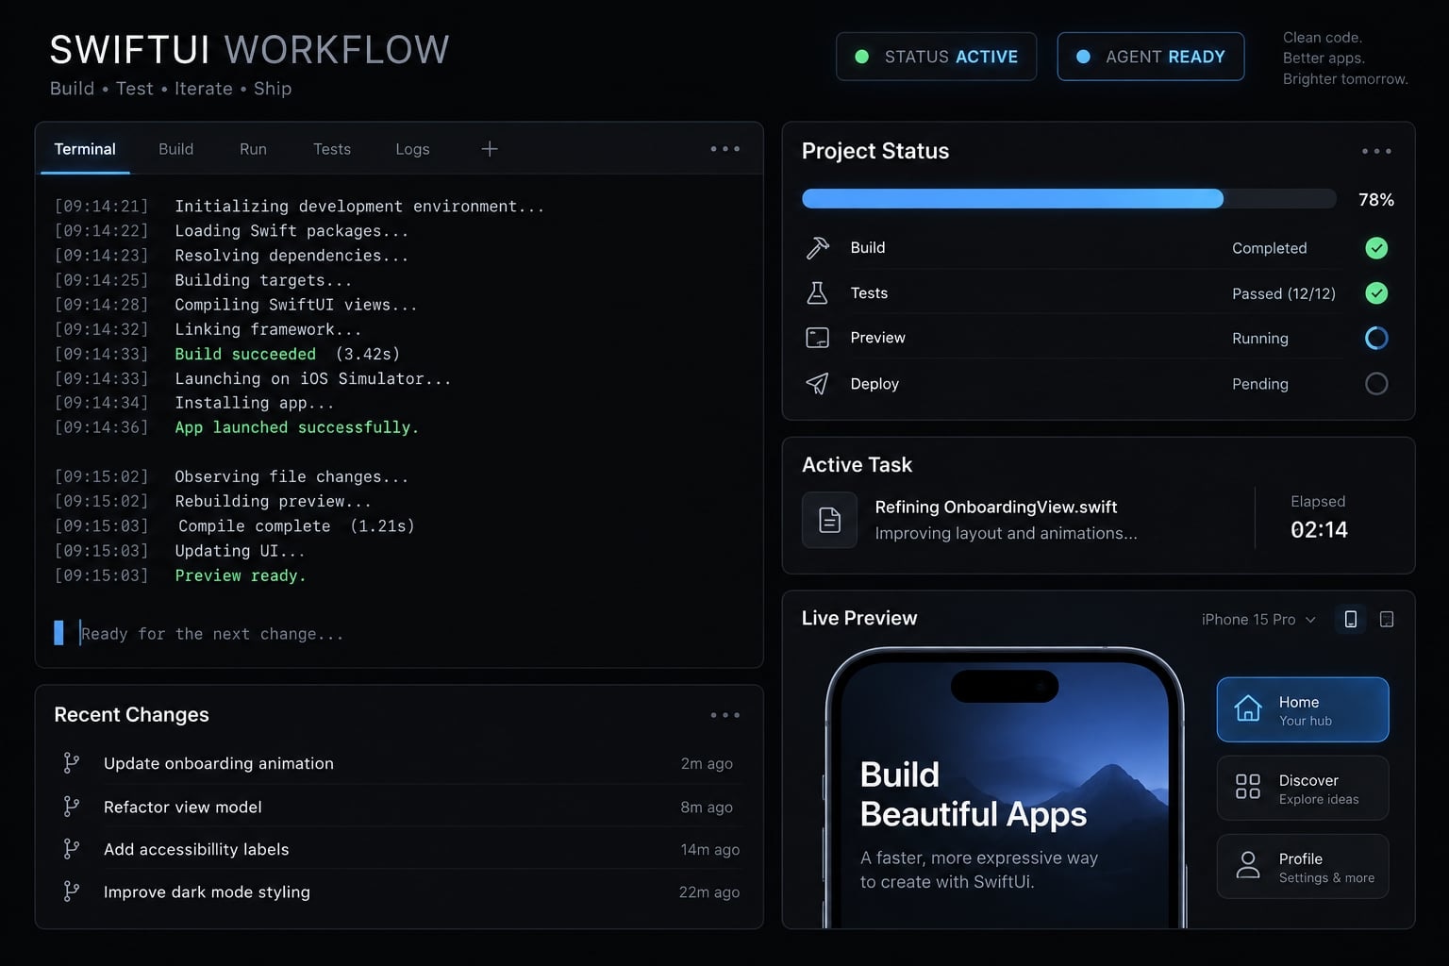1449x966 pixels.
Task: Open the Run tab
Action: 253,149
